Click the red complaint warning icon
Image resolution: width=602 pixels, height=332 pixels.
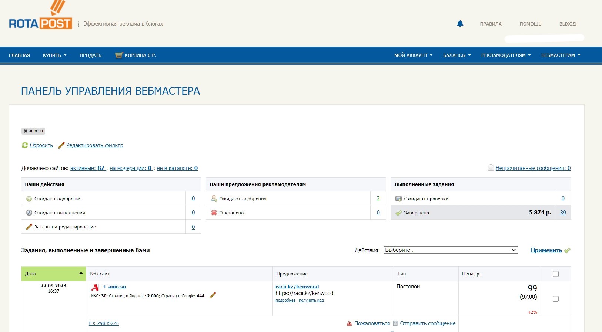click(349, 323)
